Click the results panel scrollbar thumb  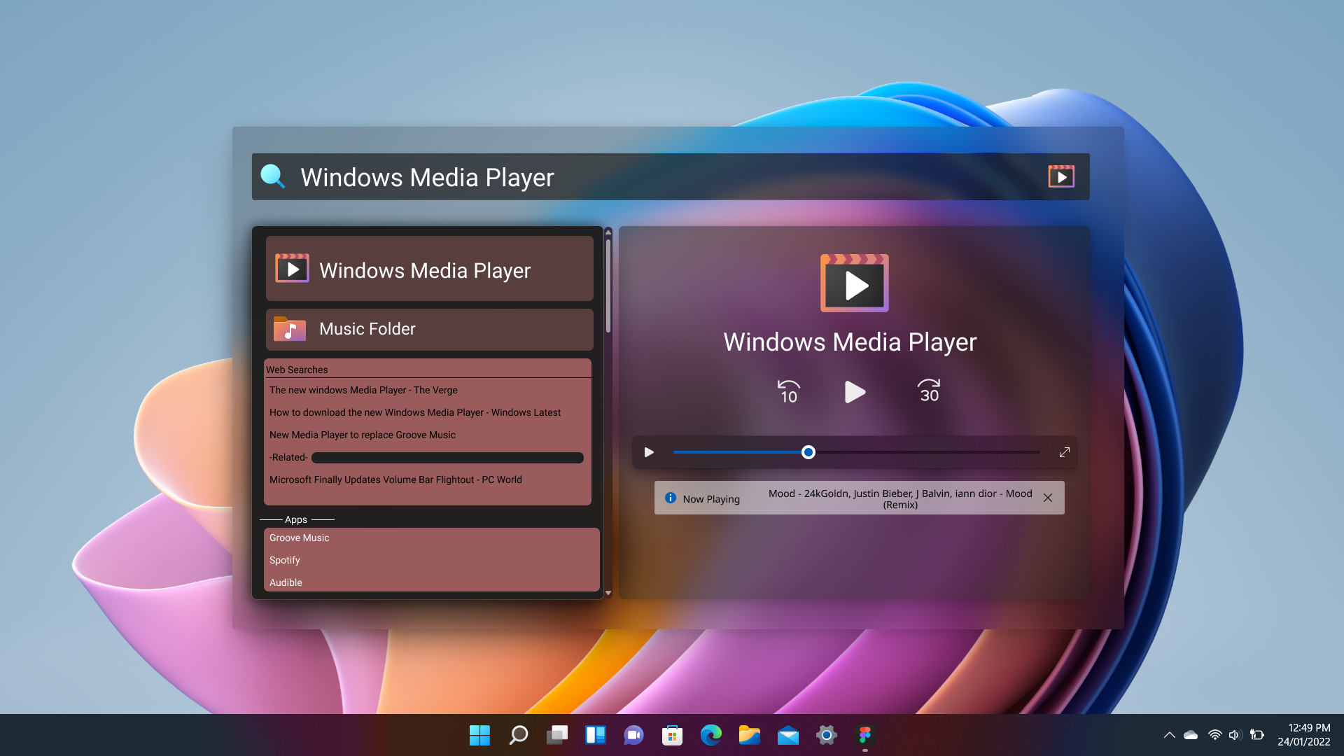coord(608,286)
